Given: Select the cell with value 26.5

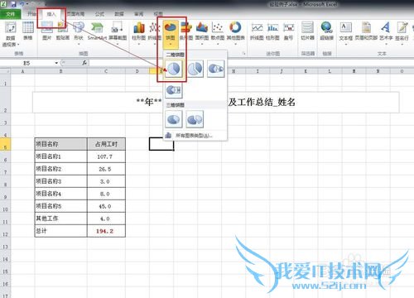Looking at the screenshot, I should click(106, 169).
